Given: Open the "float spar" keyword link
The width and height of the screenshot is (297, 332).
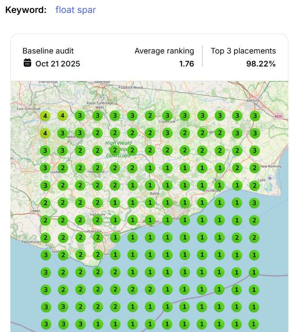Looking at the screenshot, I should (x=76, y=9).
